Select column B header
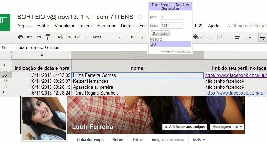The width and height of the screenshot is (267, 144). pos(138,55)
